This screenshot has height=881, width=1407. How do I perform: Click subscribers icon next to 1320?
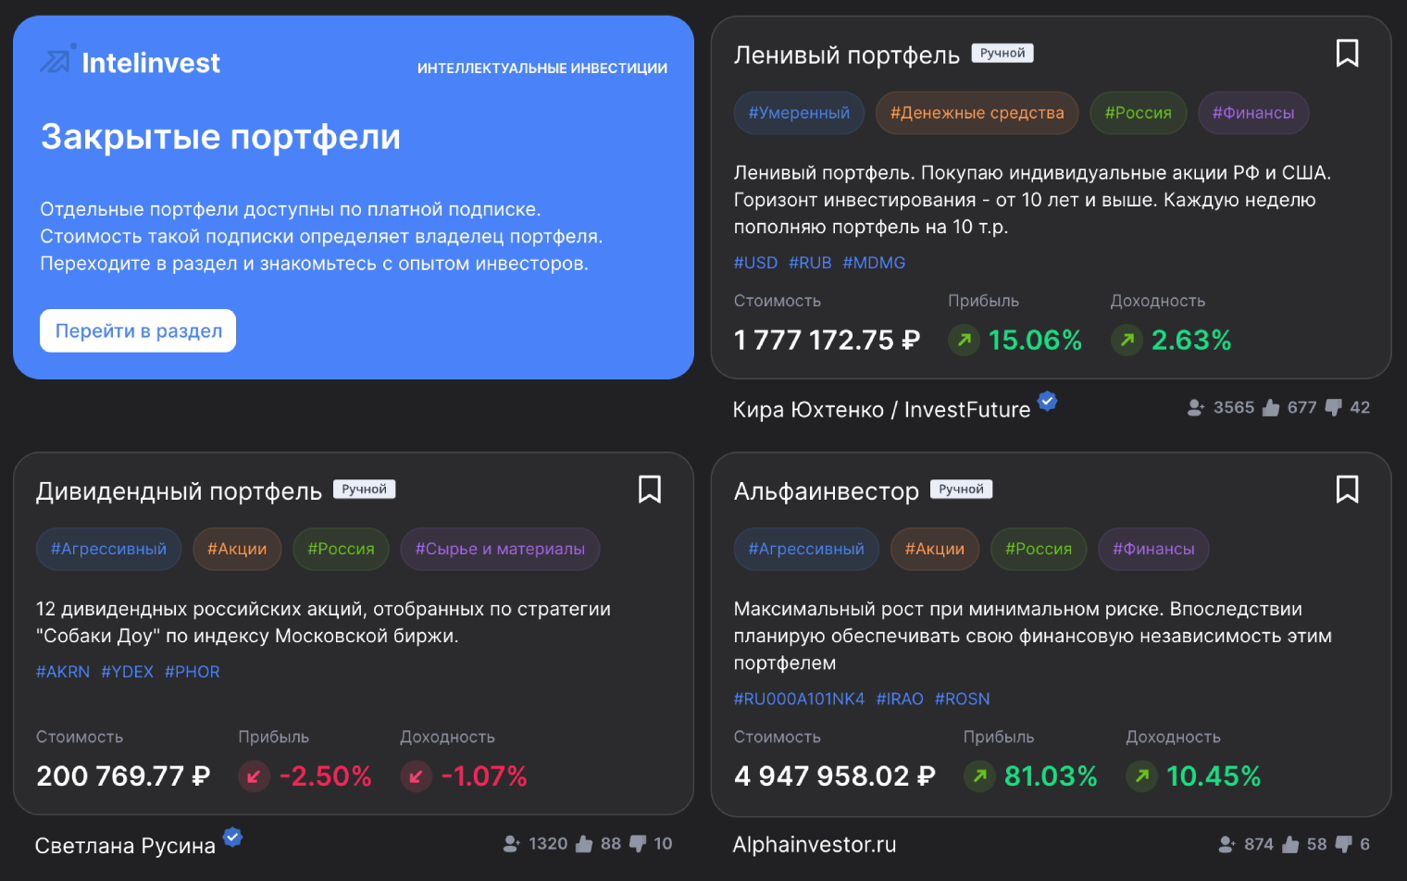click(511, 844)
